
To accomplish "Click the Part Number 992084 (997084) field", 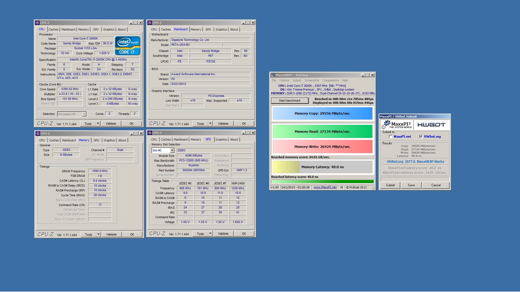I will tap(194, 170).
